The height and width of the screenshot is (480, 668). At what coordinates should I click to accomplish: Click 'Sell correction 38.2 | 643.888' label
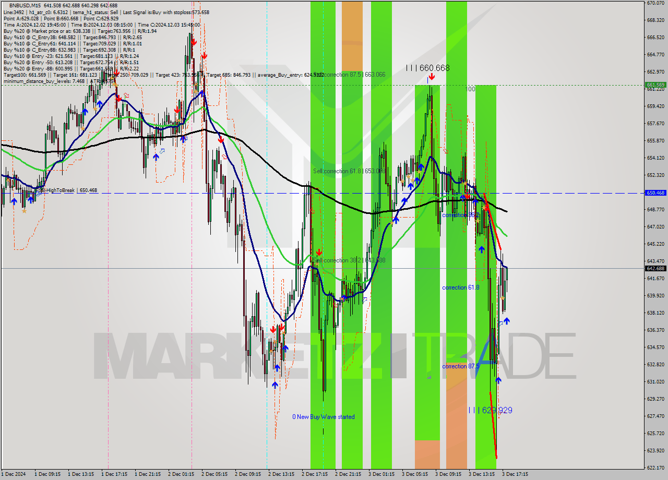tap(349, 260)
